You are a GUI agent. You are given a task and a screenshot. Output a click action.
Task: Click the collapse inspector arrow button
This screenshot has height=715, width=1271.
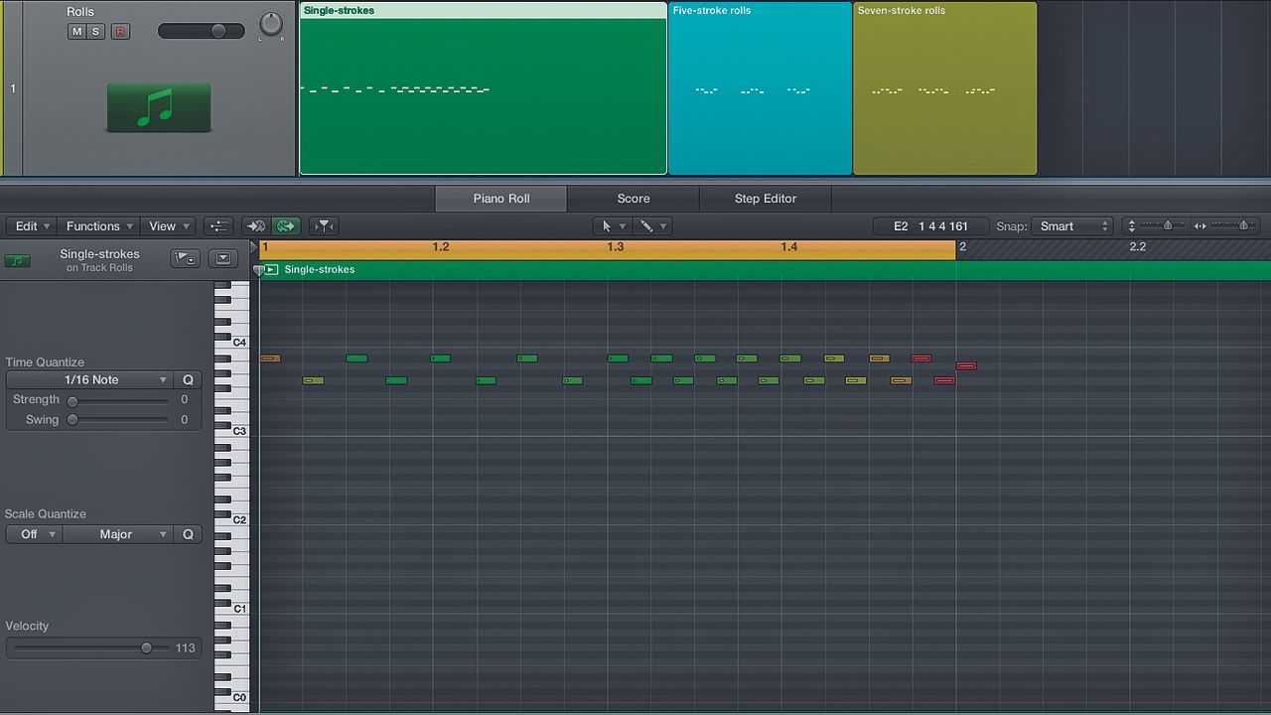click(x=223, y=259)
